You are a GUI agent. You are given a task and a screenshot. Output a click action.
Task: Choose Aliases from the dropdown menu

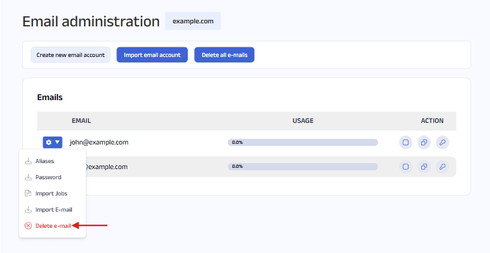[44, 161]
